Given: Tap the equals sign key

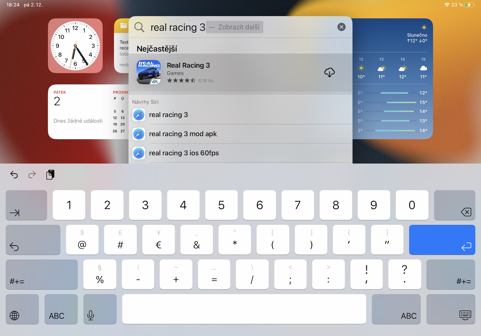Looking at the screenshot, I should coord(214,275).
